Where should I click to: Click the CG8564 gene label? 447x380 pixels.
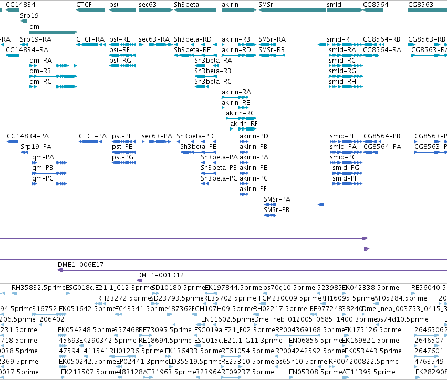[x=376, y=5]
